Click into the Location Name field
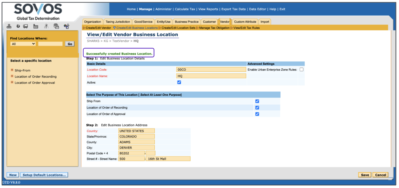399x188 pixels. [x=211, y=76]
